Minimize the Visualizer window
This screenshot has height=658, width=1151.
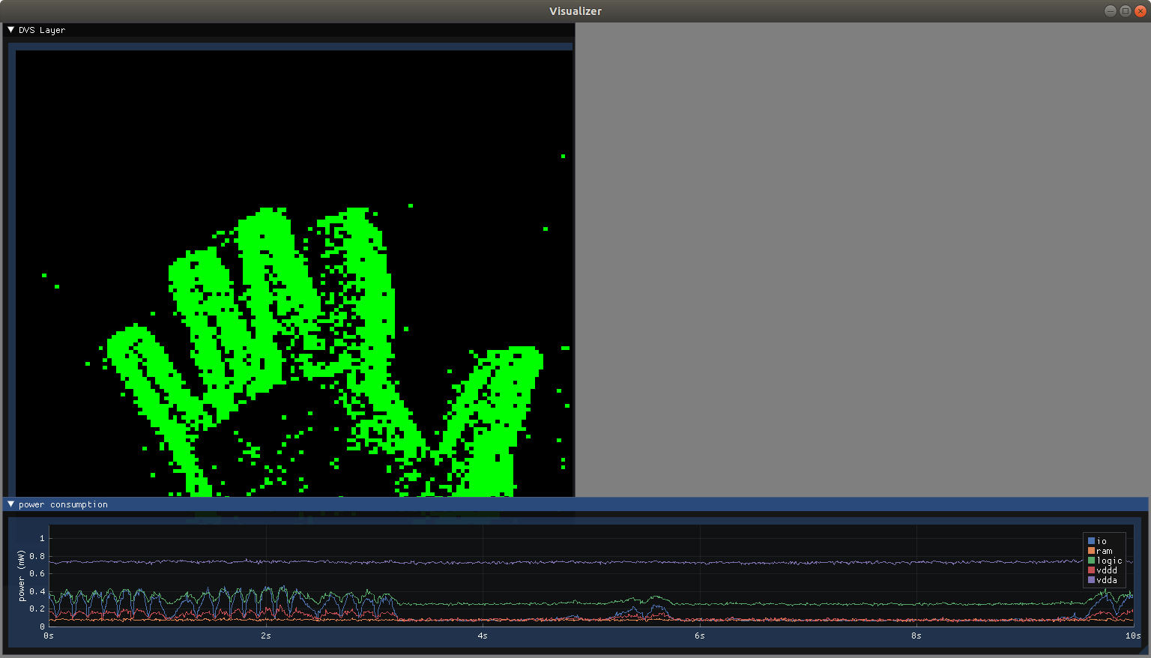pyautogui.click(x=1110, y=10)
